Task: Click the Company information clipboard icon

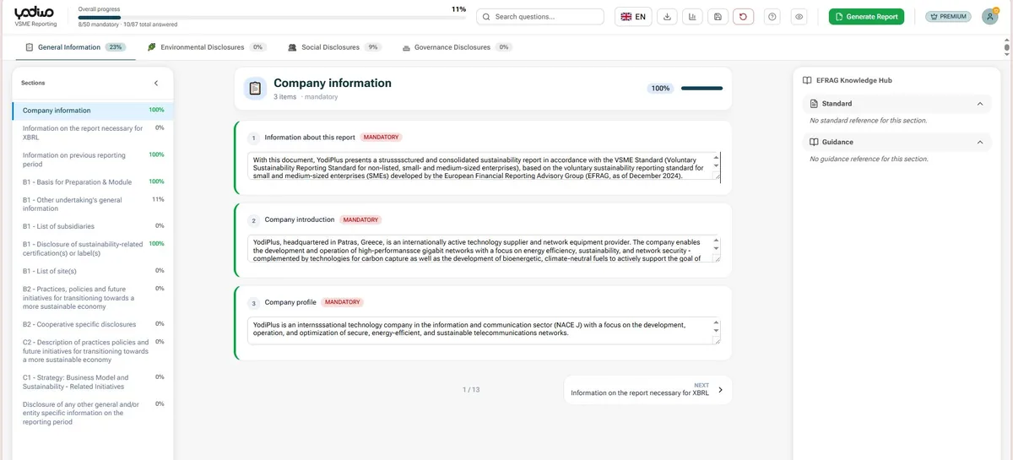Action: [255, 89]
